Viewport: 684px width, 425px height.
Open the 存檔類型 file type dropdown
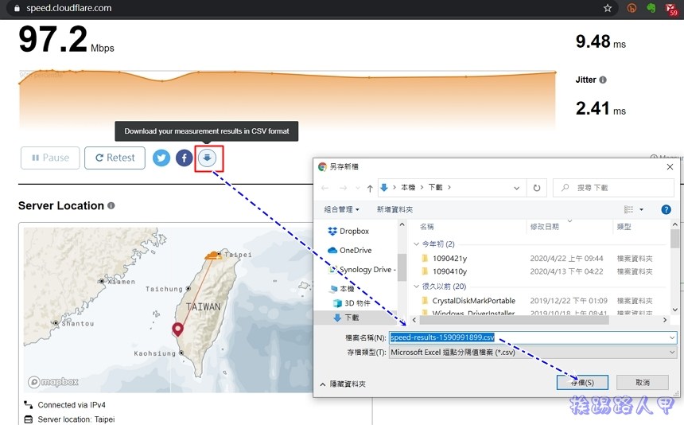[x=533, y=353]
